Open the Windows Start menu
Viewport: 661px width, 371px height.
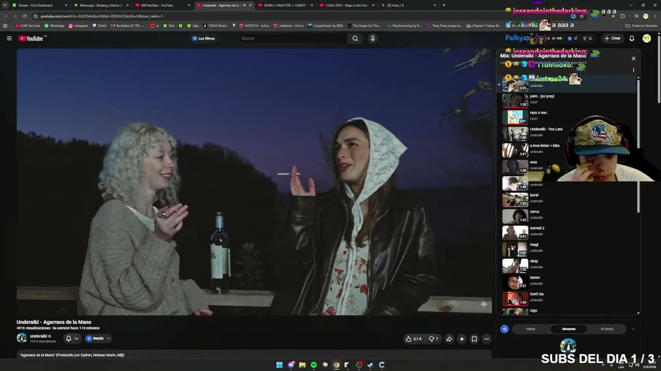[x=279, y=365]
